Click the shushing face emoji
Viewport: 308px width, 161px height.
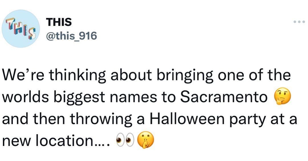[145, 140]
